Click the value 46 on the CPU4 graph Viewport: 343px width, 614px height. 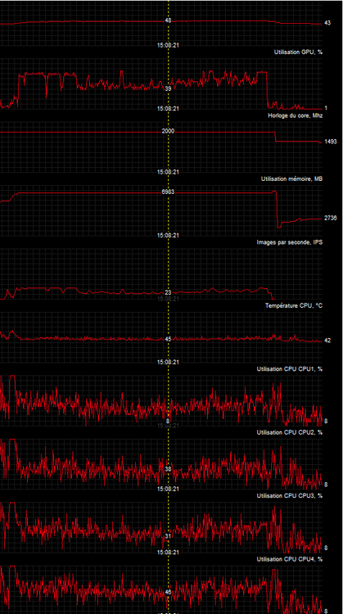(x=168, y=593)
